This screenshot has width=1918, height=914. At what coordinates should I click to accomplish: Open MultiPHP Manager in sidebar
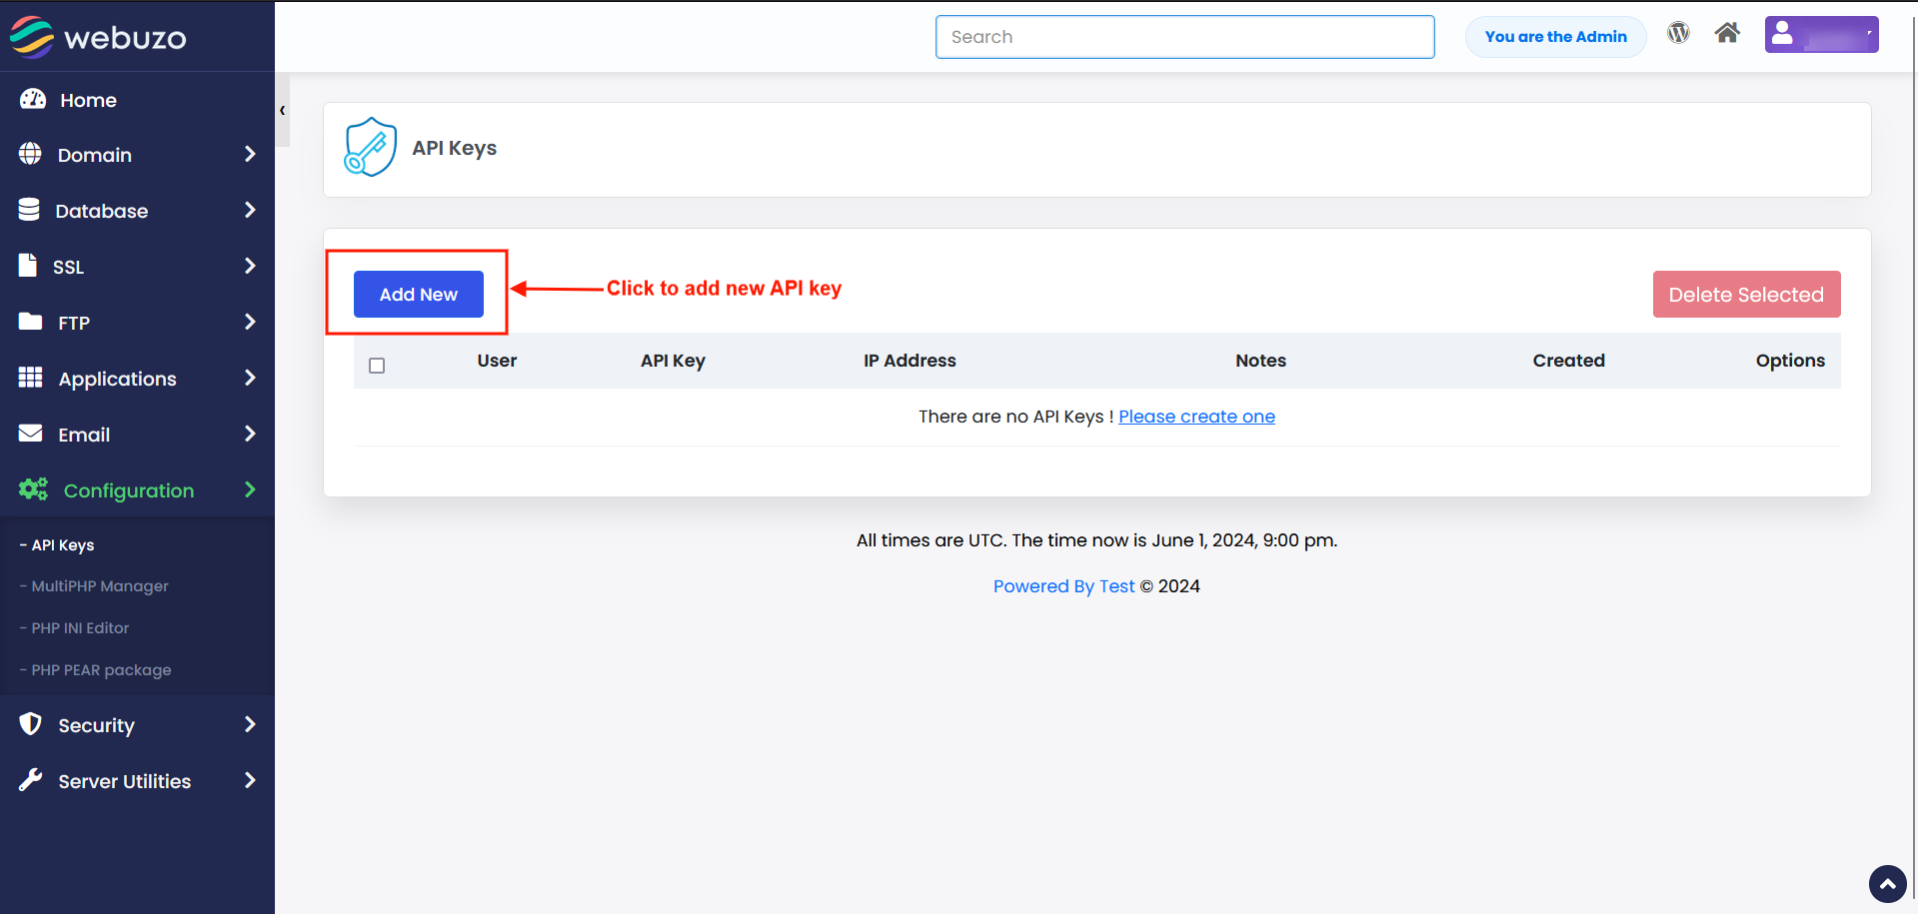pyautogui.click(x=100, y=586)
